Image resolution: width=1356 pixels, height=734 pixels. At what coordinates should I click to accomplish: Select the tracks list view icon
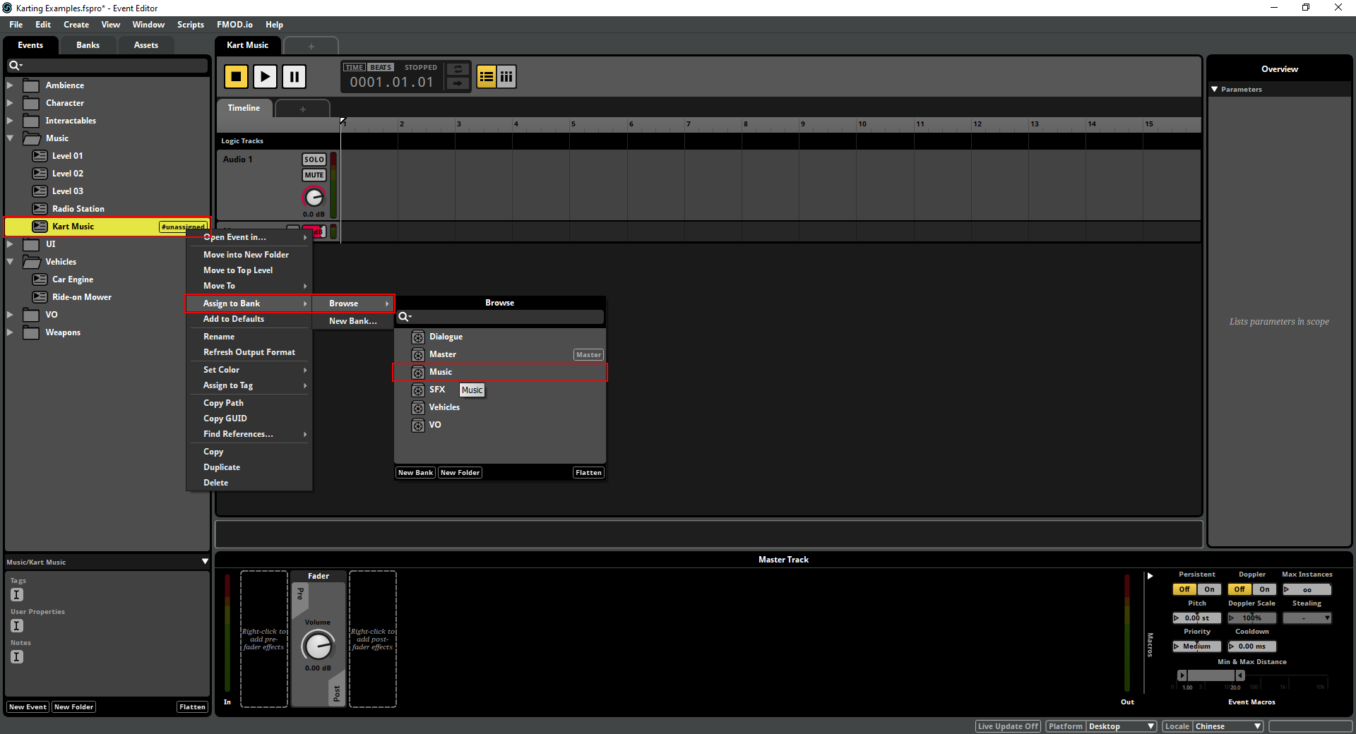486,76
